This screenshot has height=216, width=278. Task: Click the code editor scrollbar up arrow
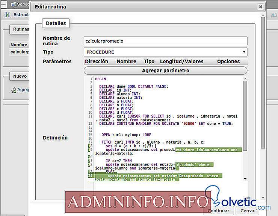245,78
